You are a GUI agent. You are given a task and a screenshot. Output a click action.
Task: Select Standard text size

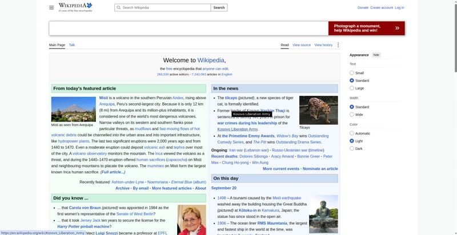[x=352, y=80]
